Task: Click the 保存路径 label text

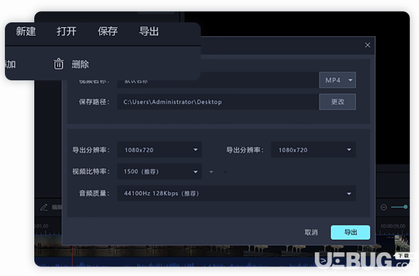Action: [94, 102]
